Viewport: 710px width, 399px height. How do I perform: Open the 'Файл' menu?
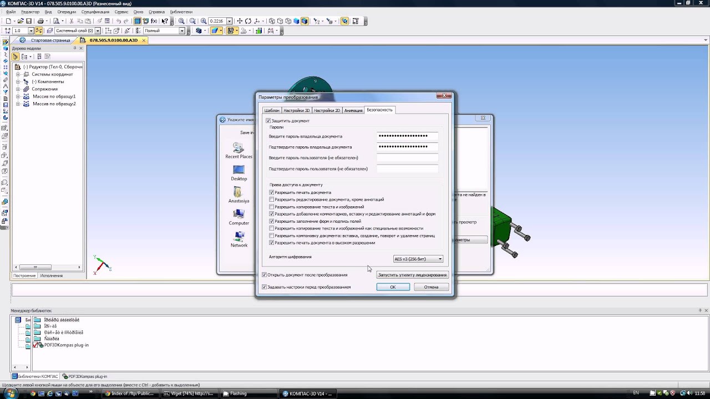coord(11,12)
